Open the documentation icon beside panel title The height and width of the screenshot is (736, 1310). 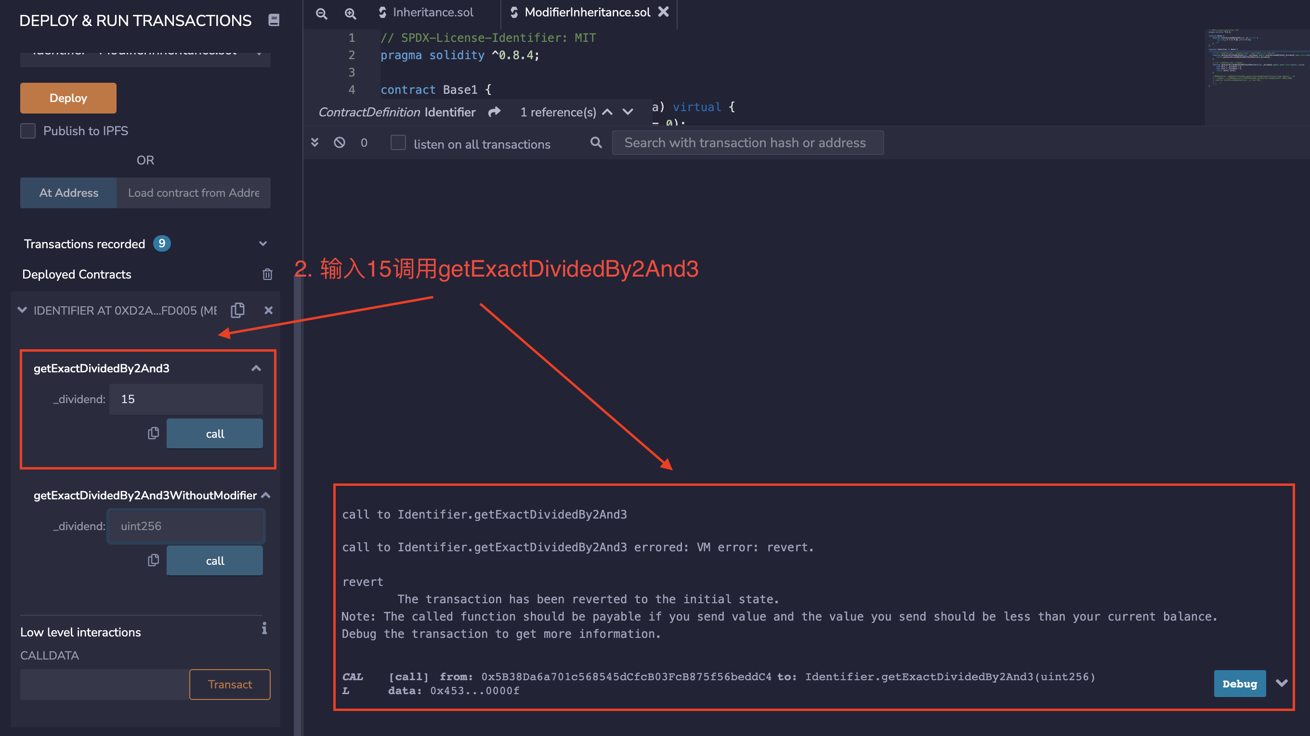274,20
